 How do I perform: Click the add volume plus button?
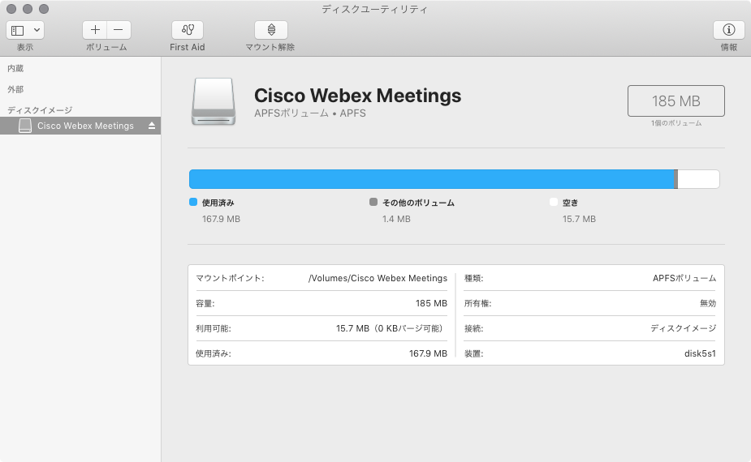coord(95,30)
